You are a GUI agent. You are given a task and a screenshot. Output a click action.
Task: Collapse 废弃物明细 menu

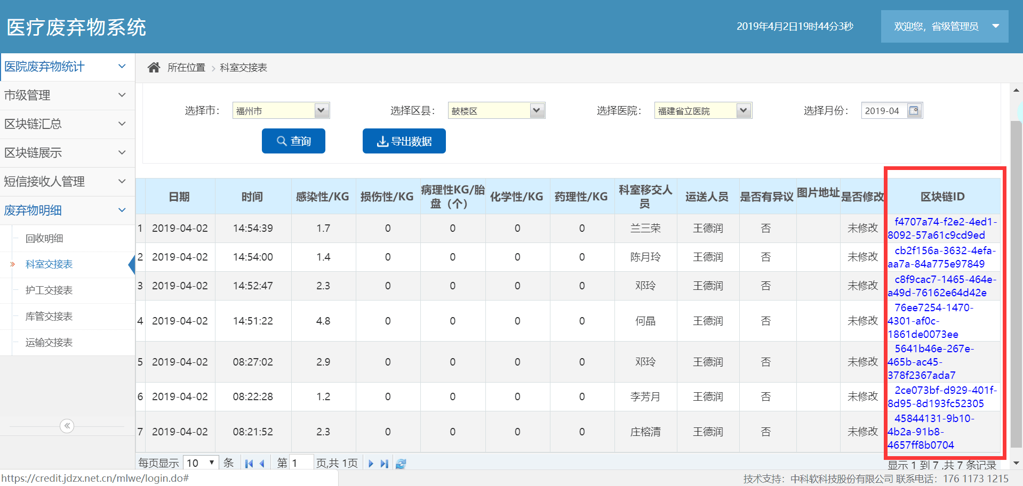tap(67, 210)
